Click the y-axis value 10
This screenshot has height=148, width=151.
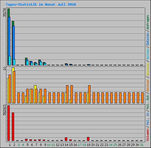click(x=4, y=68)
